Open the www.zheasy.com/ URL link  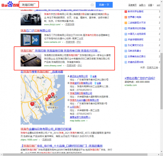53,66
